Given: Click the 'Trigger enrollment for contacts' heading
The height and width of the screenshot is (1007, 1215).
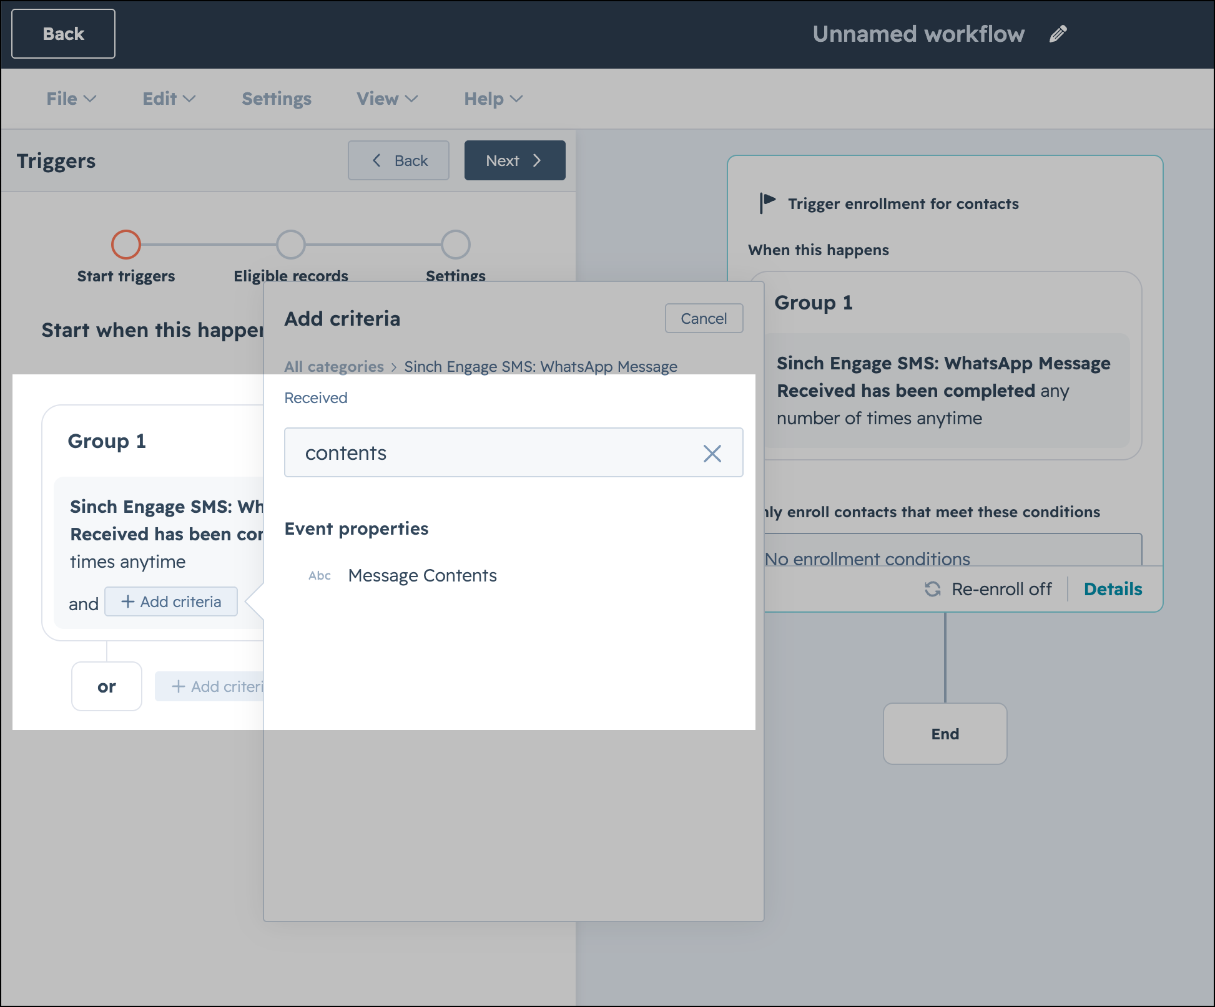Looking at the screenshot, I should [x=903, y=203].
